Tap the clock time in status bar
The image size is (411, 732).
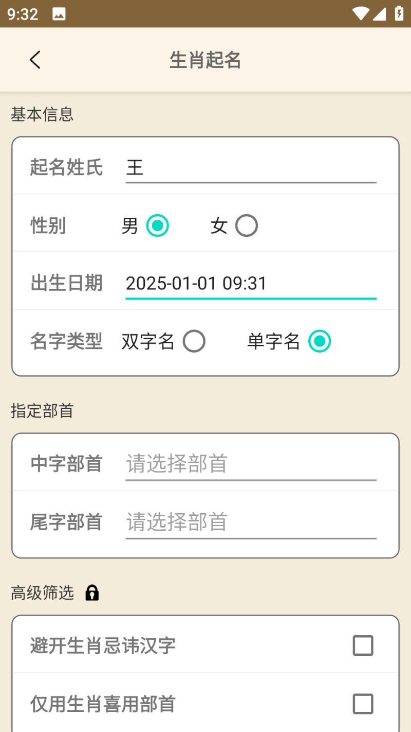tap(23, 14)
